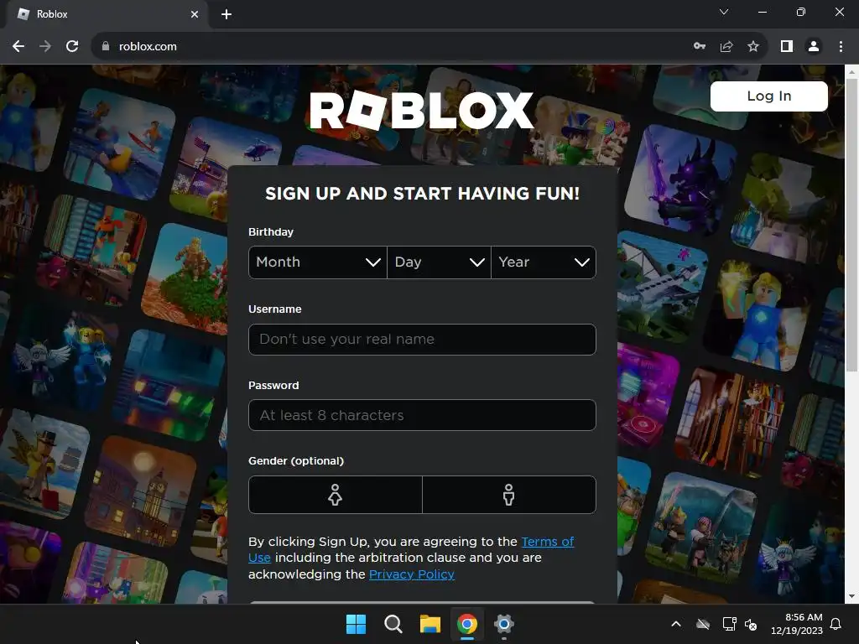
Task: Open saved passwords key icon
Action: (x=700, y=47)
